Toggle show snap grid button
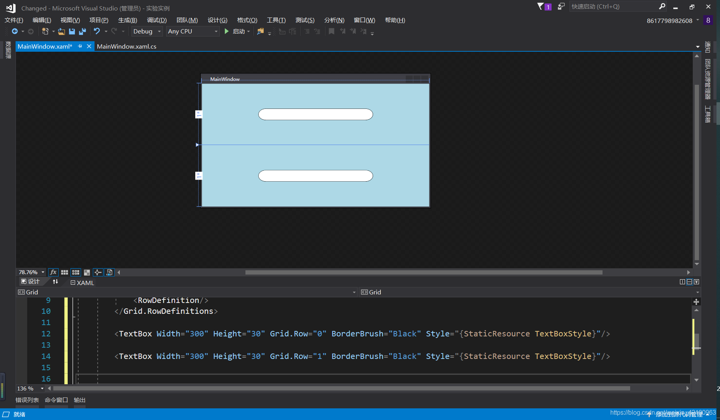This screenshot has width=720, height=420. point(65,272)
